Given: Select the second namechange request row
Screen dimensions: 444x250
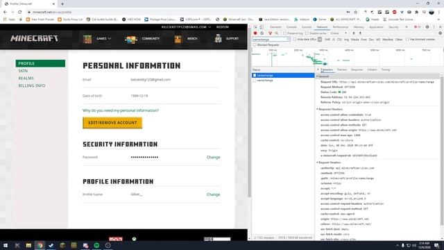Looking at the screenshot, I should 283,81.
